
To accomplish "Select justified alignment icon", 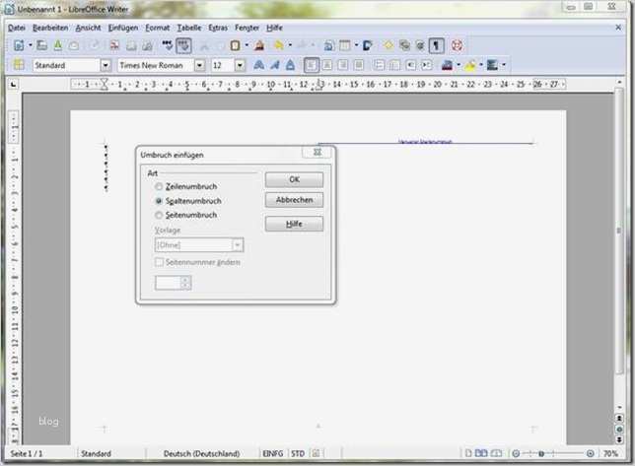I will [358, 65].
